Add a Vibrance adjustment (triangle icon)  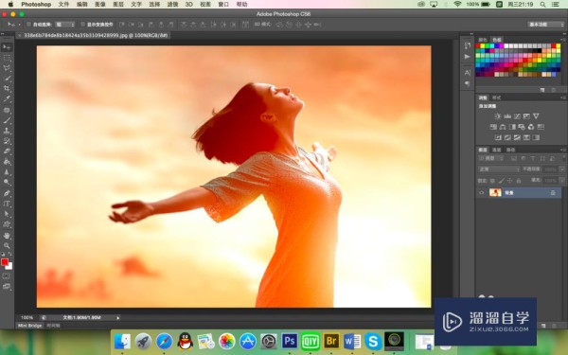(x=536, y=116)
